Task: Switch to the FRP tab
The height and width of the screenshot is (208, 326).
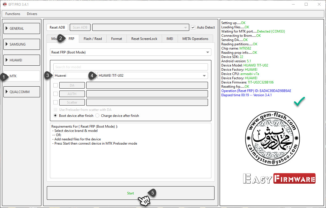Action: point(71,38)
